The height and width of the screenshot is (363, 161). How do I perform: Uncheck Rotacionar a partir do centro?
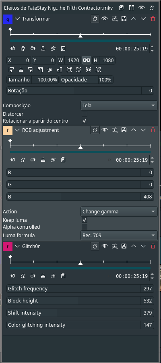pos(85,121)
